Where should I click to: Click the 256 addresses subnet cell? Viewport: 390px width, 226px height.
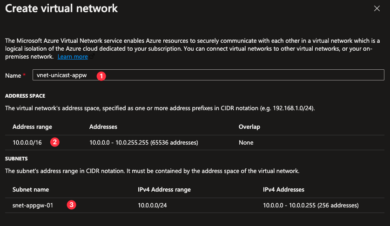click(310, 205)
